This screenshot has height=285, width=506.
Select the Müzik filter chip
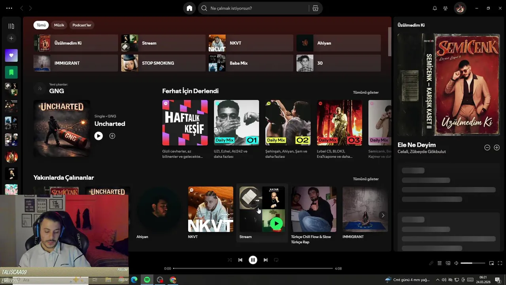coord(59,25)
